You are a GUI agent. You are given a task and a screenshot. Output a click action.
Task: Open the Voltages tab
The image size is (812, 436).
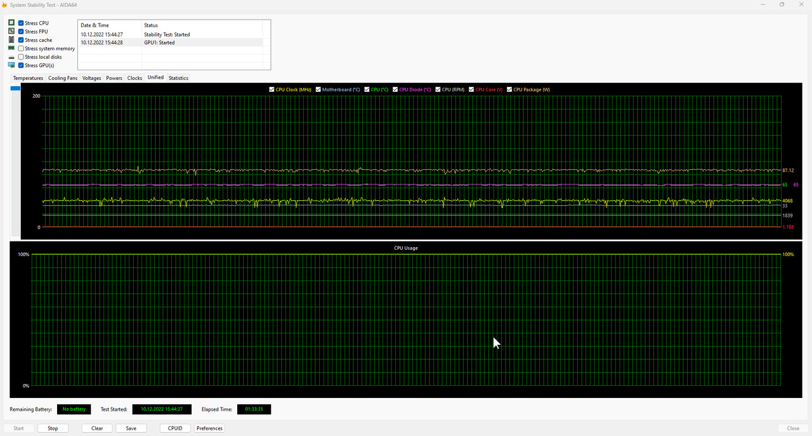point(92,78)
